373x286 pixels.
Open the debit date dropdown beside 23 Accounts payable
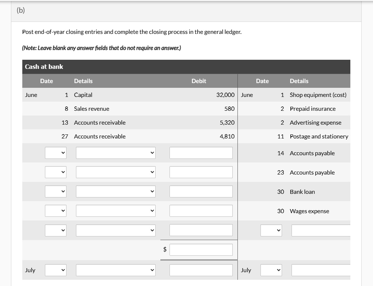56,172
